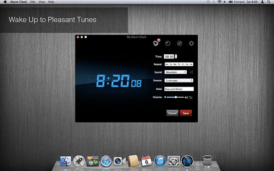Open the Snooze dropdown showing 5 minutes
Viewport: 274px width, 171px height.
point(179,80)
